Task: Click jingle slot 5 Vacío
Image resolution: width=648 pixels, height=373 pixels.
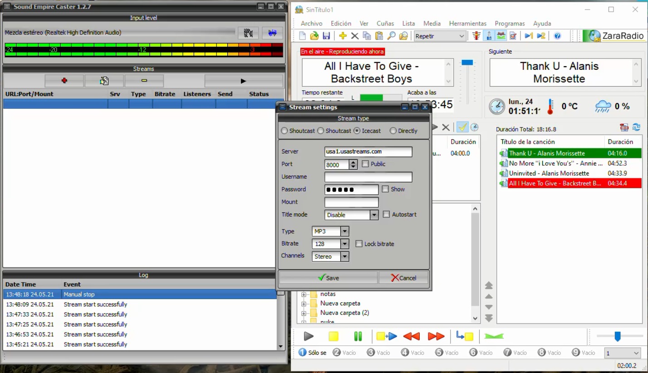Action: [447, 353]
